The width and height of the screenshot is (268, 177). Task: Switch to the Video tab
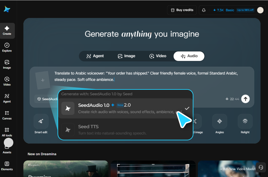point(158,56)
